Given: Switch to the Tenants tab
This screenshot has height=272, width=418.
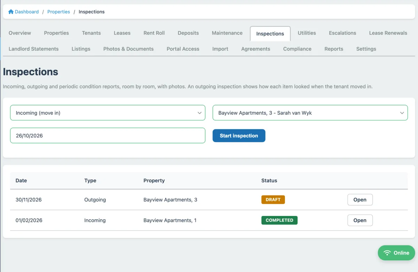Looking at the screenshot, I should pyautogui.click(x=91, y=33).
